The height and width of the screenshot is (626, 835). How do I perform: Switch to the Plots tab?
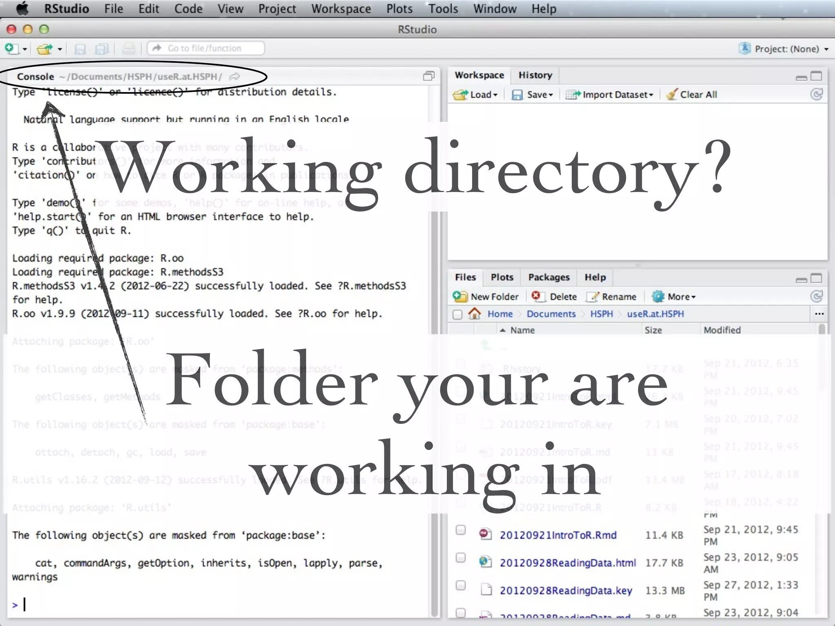[502, 277]
